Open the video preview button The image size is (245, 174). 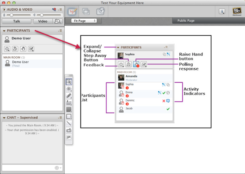click(x=57, y=21)
